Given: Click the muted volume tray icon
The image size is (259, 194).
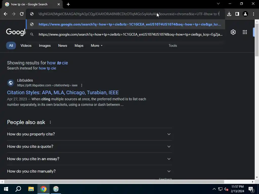Looking at the screenshot, I should click(x=226, y=189).
